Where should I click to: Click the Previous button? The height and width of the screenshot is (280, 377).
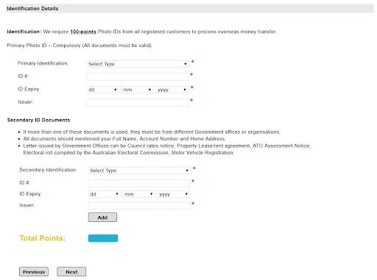pos(34,272)
